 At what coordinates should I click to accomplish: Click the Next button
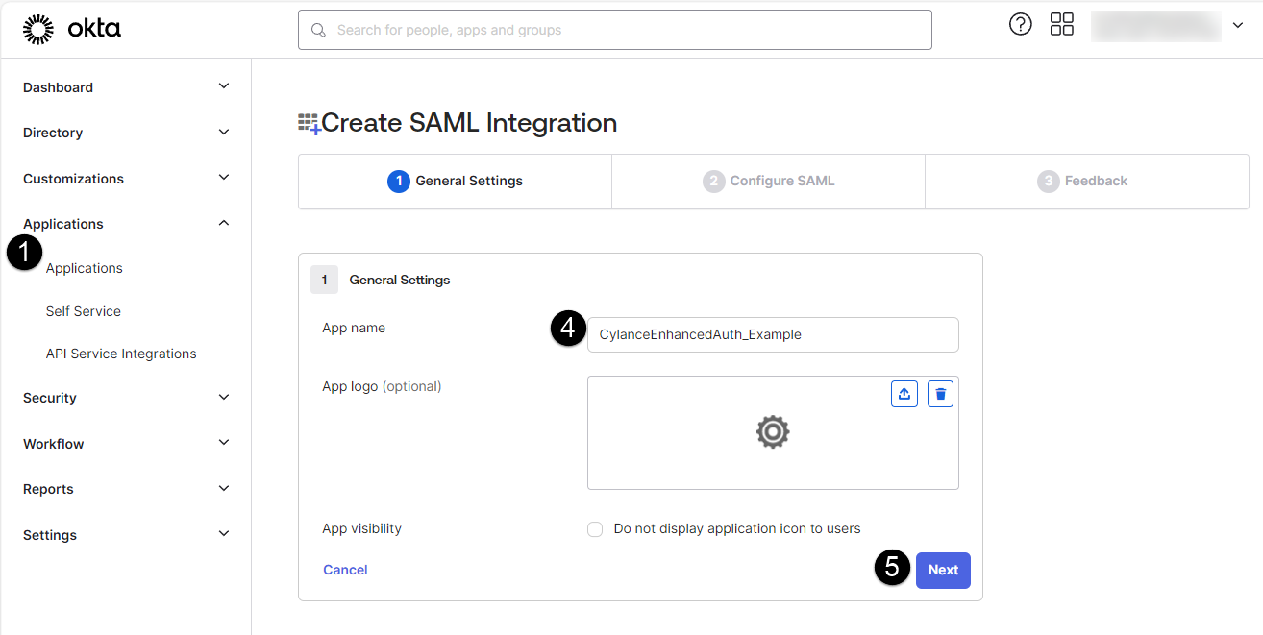click(942, 570)
